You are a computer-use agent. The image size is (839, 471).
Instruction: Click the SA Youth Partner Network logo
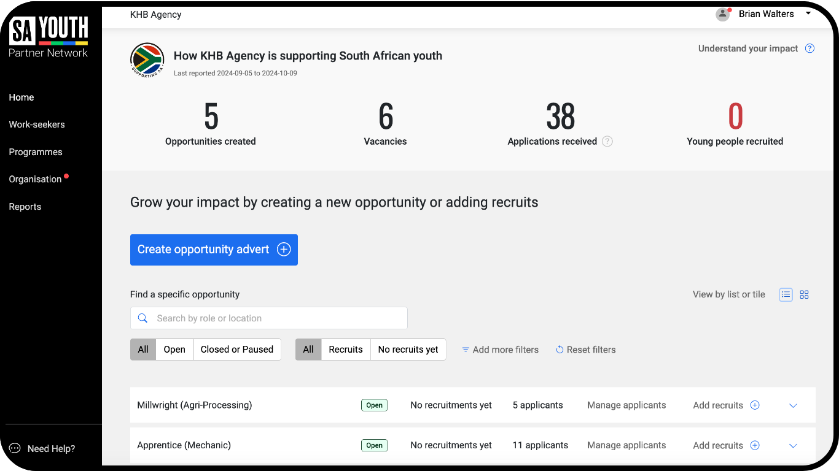[49, 37]
